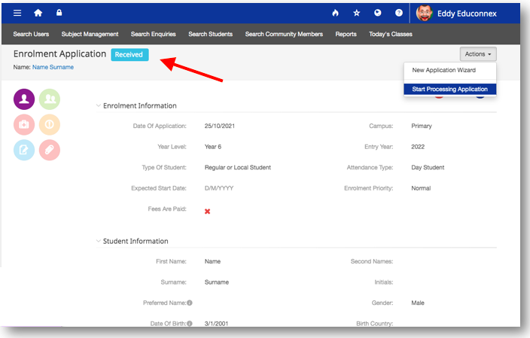The width and height of the screenshot is (530, 338).
Task: Click the padlock icon in top bar
Action: pyautogui.click(x=59, y=13)
